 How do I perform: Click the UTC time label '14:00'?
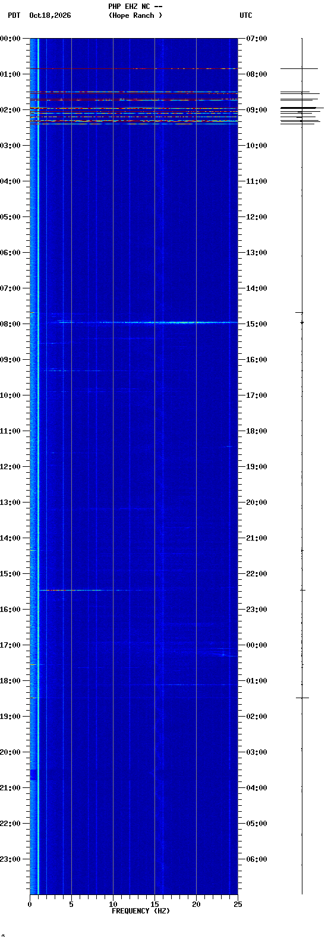[257, 288]
